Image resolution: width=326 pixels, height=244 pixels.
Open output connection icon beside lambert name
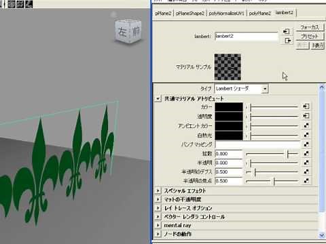[288, 41]
